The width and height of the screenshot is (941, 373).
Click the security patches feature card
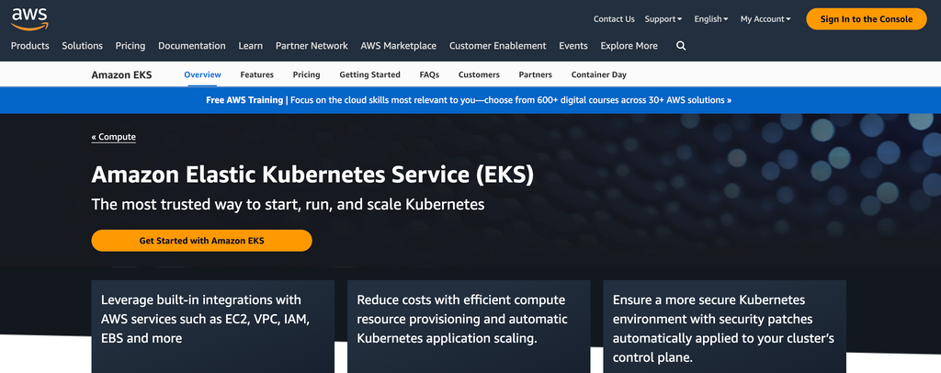coord(724,326)
